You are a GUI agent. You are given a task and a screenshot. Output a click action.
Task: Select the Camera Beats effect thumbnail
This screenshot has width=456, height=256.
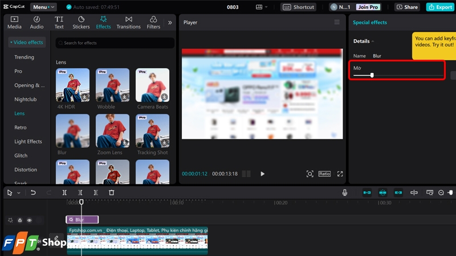click(x=152, y=85)
